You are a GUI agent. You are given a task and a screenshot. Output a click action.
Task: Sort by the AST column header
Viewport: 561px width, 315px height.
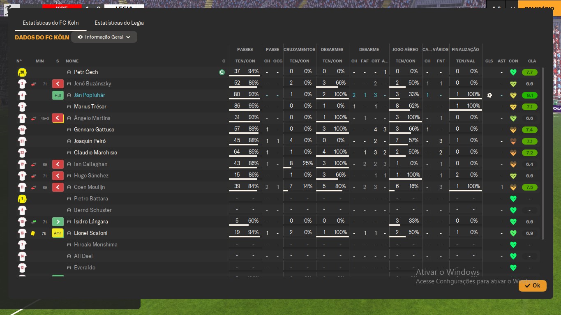pos(501,61)
